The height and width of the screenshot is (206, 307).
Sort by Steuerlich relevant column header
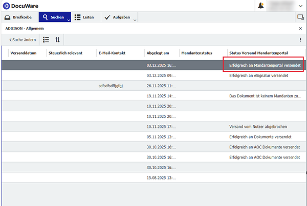click(65, 53)
